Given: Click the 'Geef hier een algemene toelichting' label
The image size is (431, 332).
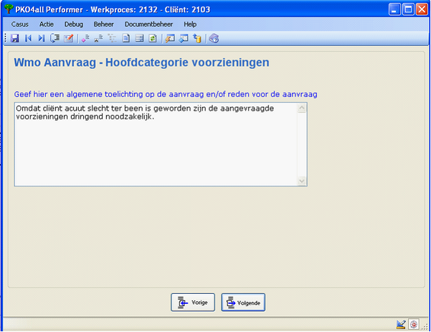Looking at the screenshot, I should point(166,94).
